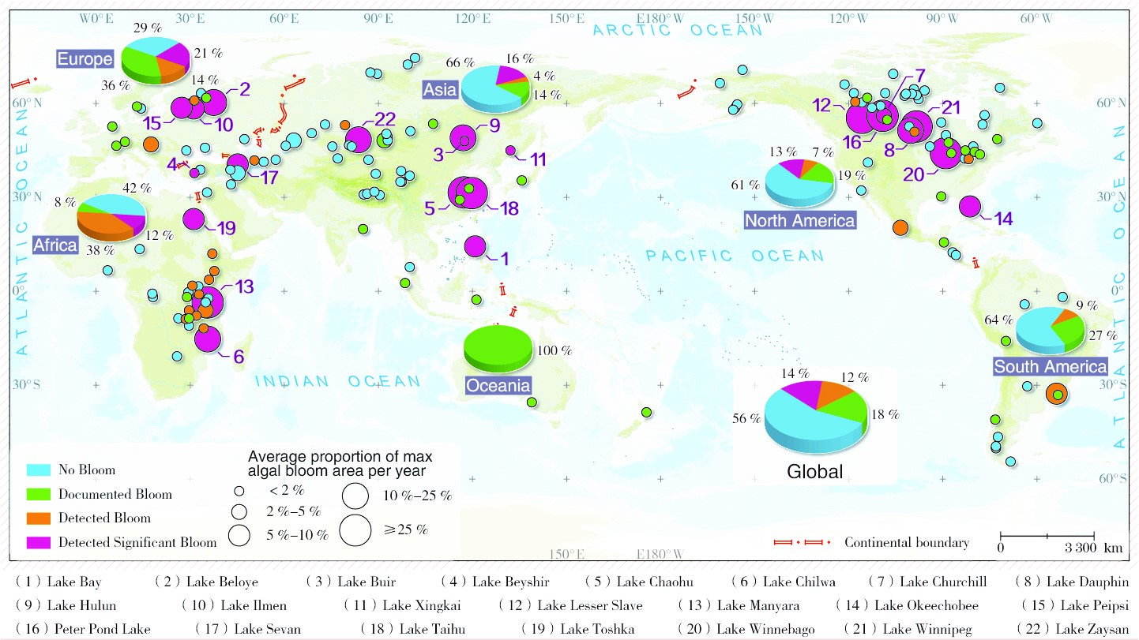Click the Asia pie chart
1139x640 pixels.
[495, 88]
